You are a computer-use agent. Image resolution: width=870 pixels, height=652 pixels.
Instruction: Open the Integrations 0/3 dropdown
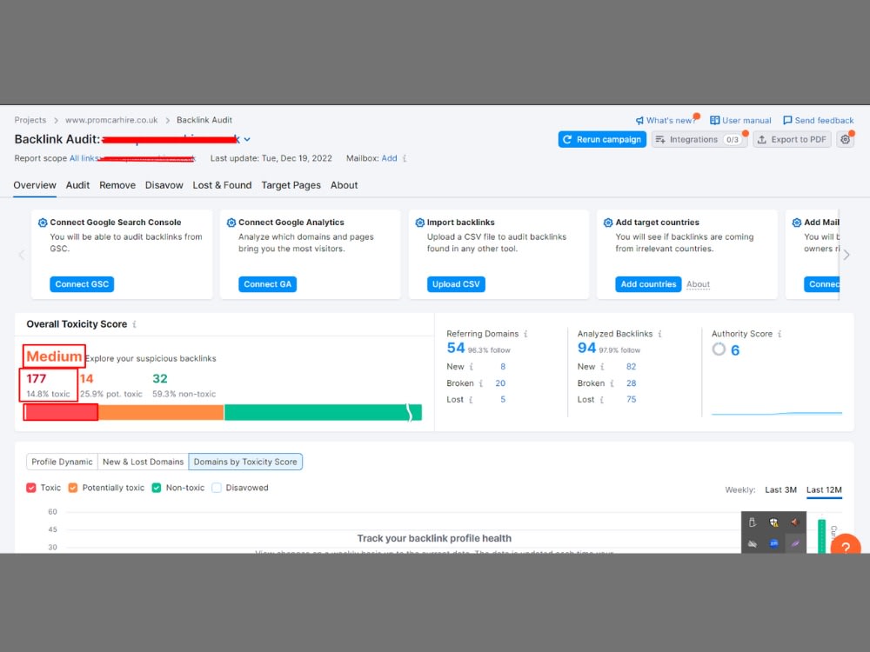tap(699, 140)
